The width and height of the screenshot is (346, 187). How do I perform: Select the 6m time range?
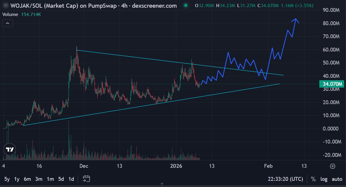(x=27, y=179)
